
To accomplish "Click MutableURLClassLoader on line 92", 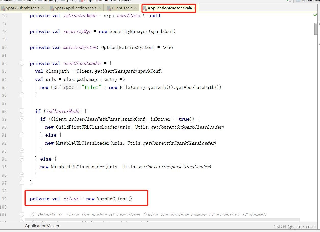I will coord(83,143).
